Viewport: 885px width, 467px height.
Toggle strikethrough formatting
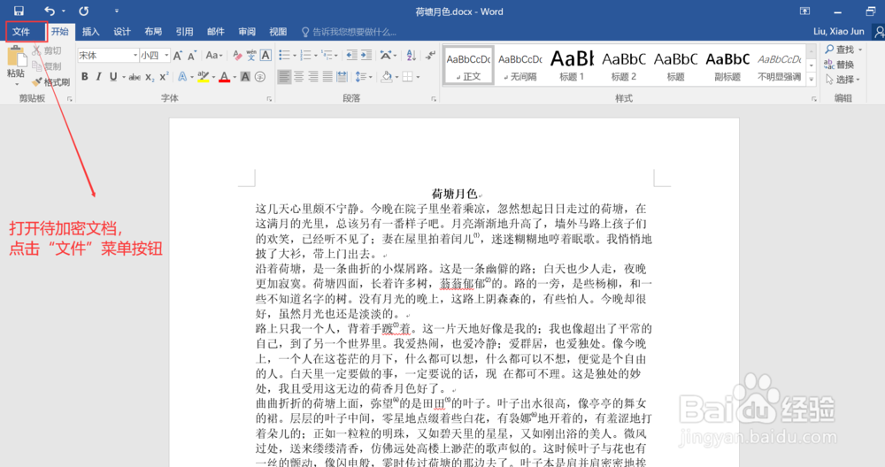[x=135, y=77]
